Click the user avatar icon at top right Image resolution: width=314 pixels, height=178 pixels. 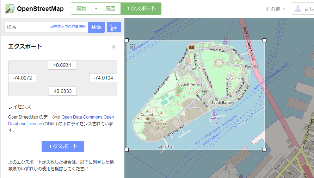pyautogui.click(x=298, y=8)
